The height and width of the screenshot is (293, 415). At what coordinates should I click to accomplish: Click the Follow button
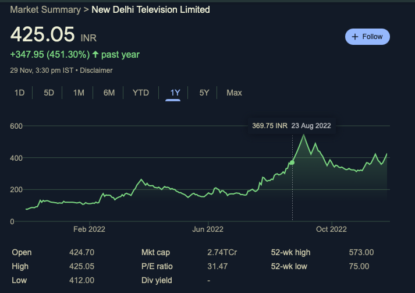pyautogui.click(x=367, y=37)
